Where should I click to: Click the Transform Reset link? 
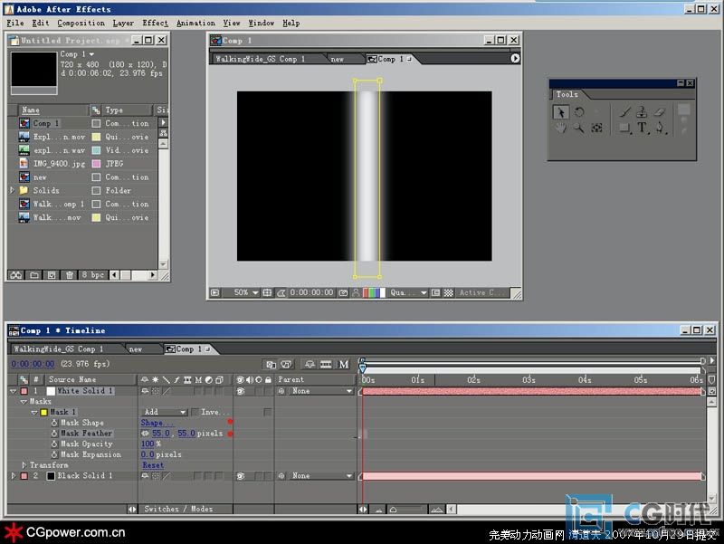click(x=153, y=465)
